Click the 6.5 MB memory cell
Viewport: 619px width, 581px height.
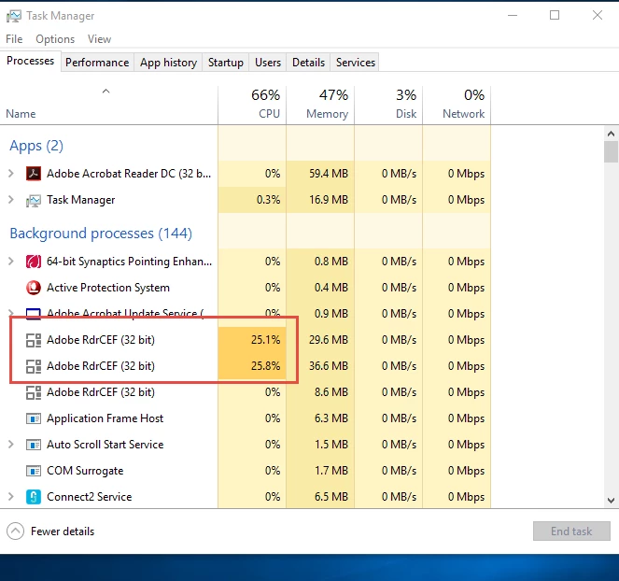(x=320, y=497)
